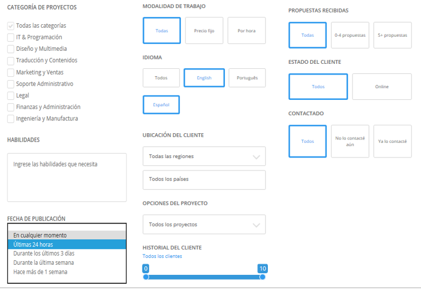This screenshot has width=421, height=289.
Task: Tick 'Finanzas y Administración' checkbox
Action: point(11,107)
